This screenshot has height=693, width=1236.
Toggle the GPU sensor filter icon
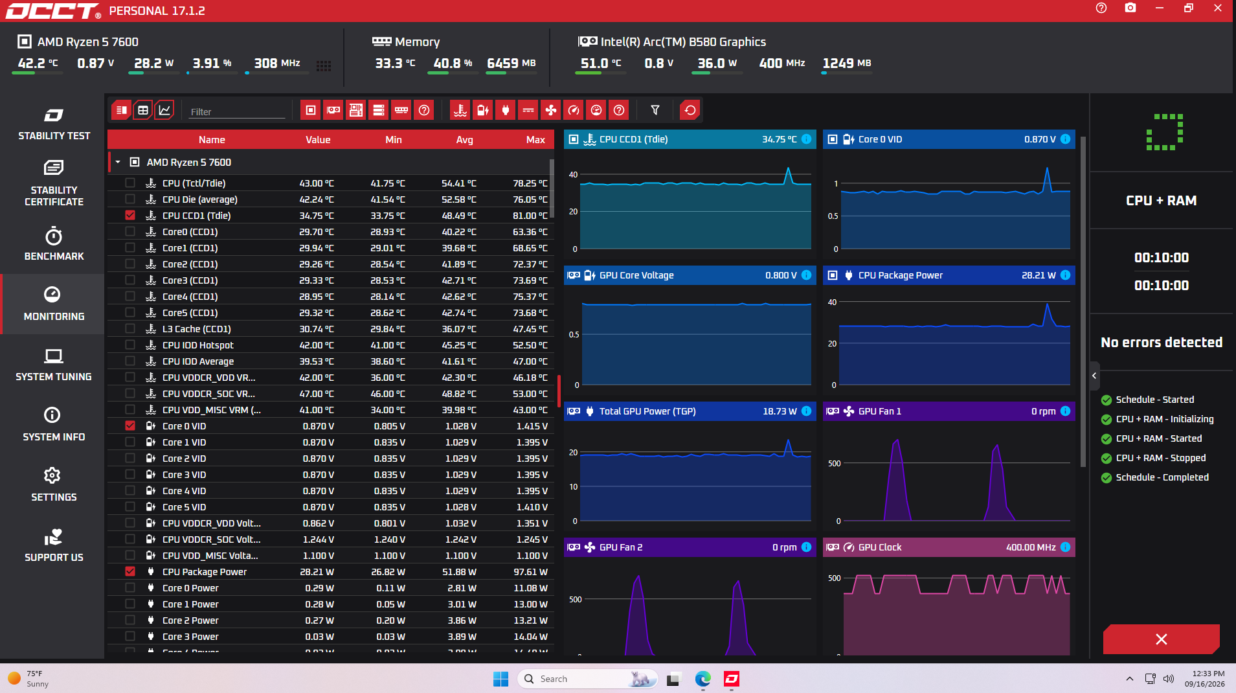333,110
